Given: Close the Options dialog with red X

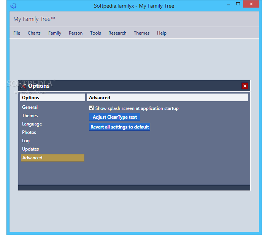Looking at the screenshot, I should point(245,86).
